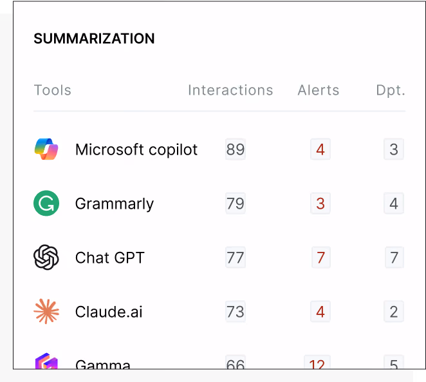
Task: Click the red 7 alerts badge
Action: [x=321, y=258]
